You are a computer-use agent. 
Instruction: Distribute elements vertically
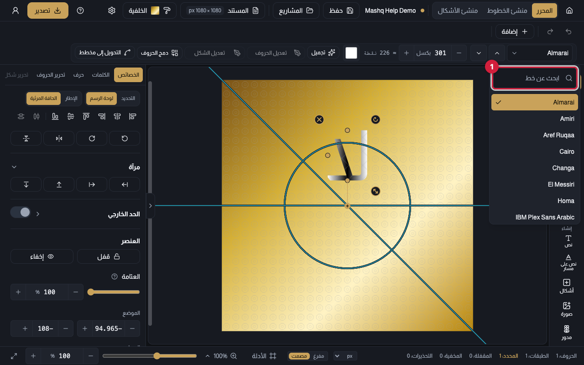point(21,116)
